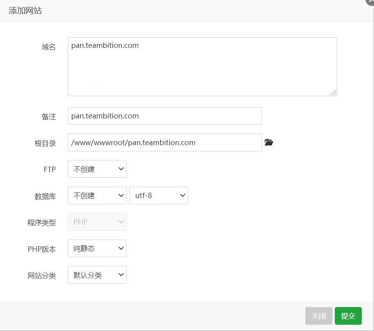Open the FTP creation dropdown
374x331 pixels.
[x=97, y=169]
